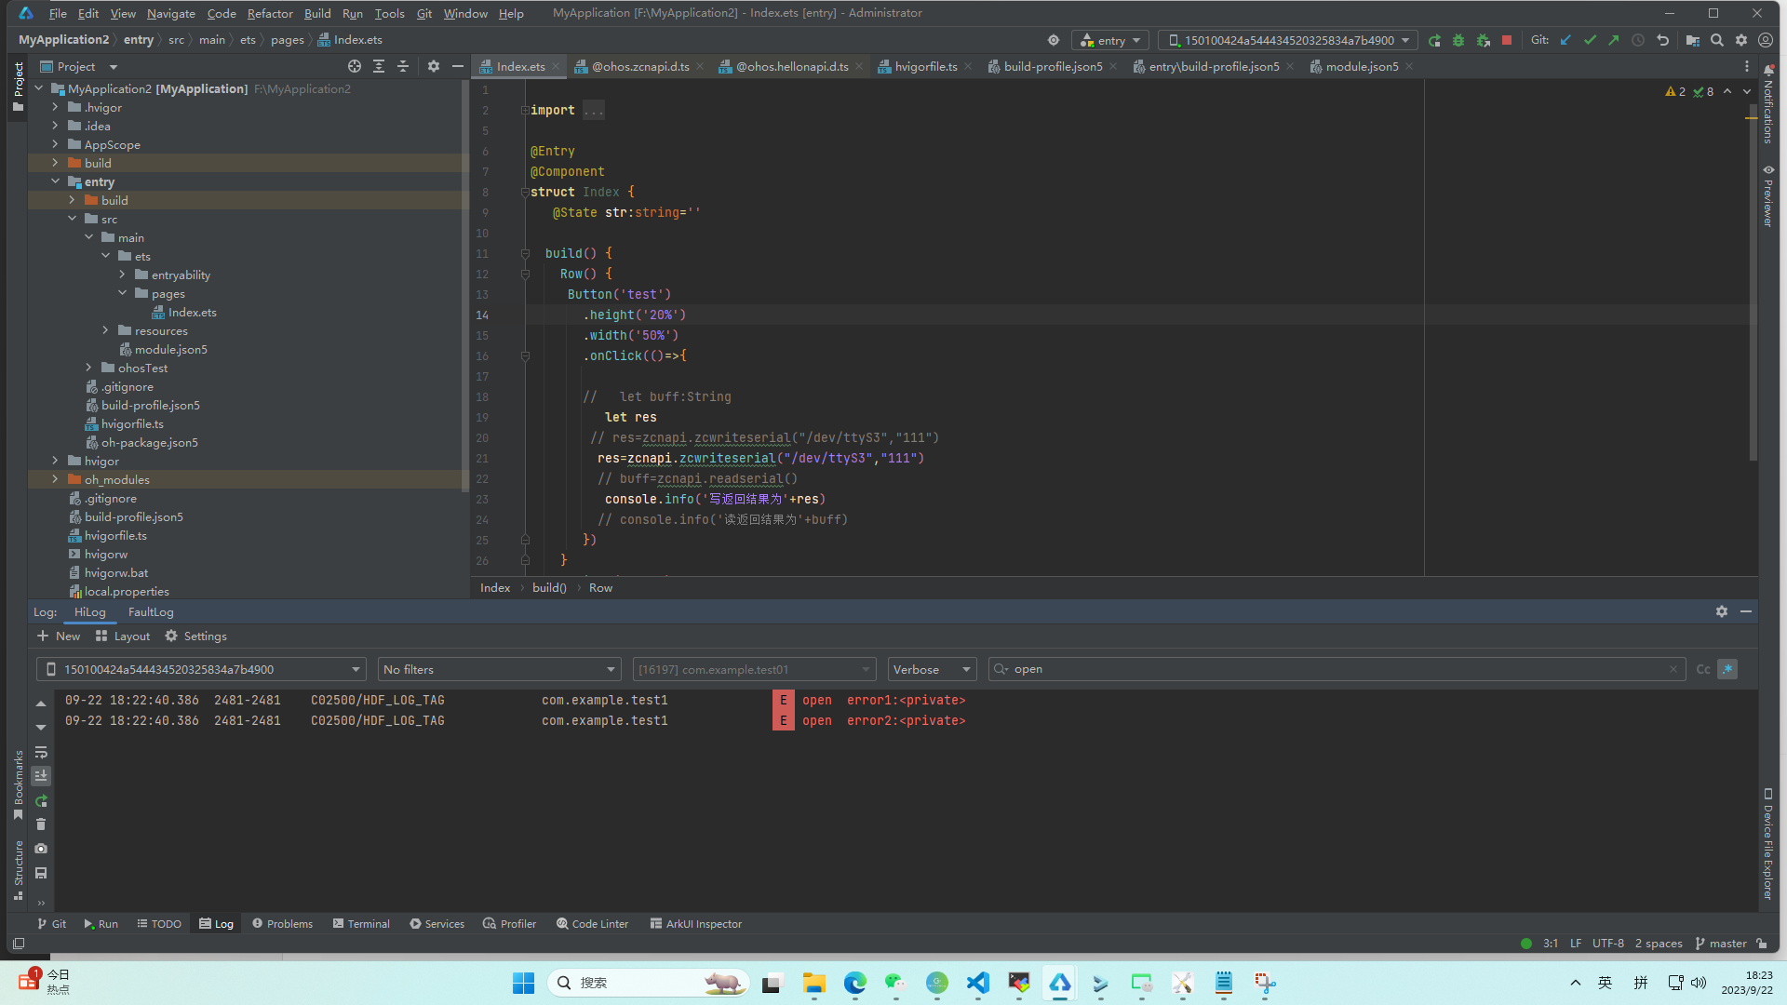
Task: Toggle the Bookmarks tool window
Action: coord(19,784)
